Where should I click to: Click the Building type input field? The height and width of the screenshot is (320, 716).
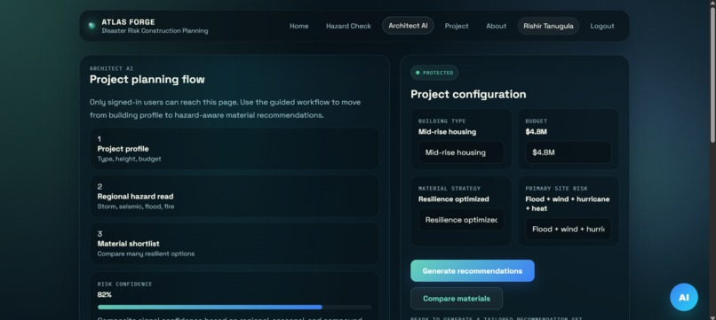point(461,152)
